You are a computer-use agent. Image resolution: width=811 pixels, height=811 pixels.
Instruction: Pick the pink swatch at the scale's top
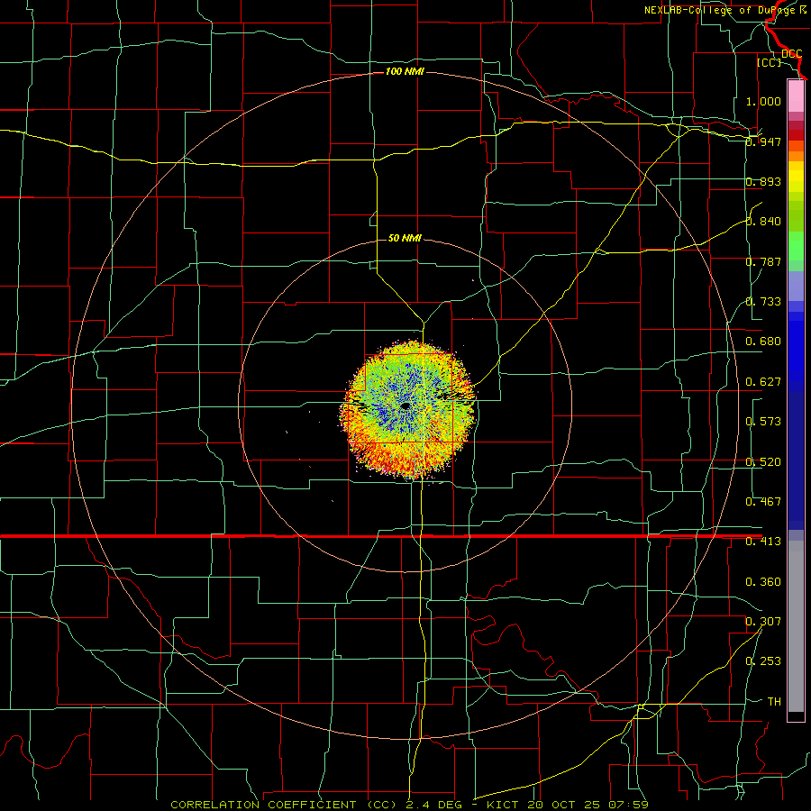[x=796, y=96]
